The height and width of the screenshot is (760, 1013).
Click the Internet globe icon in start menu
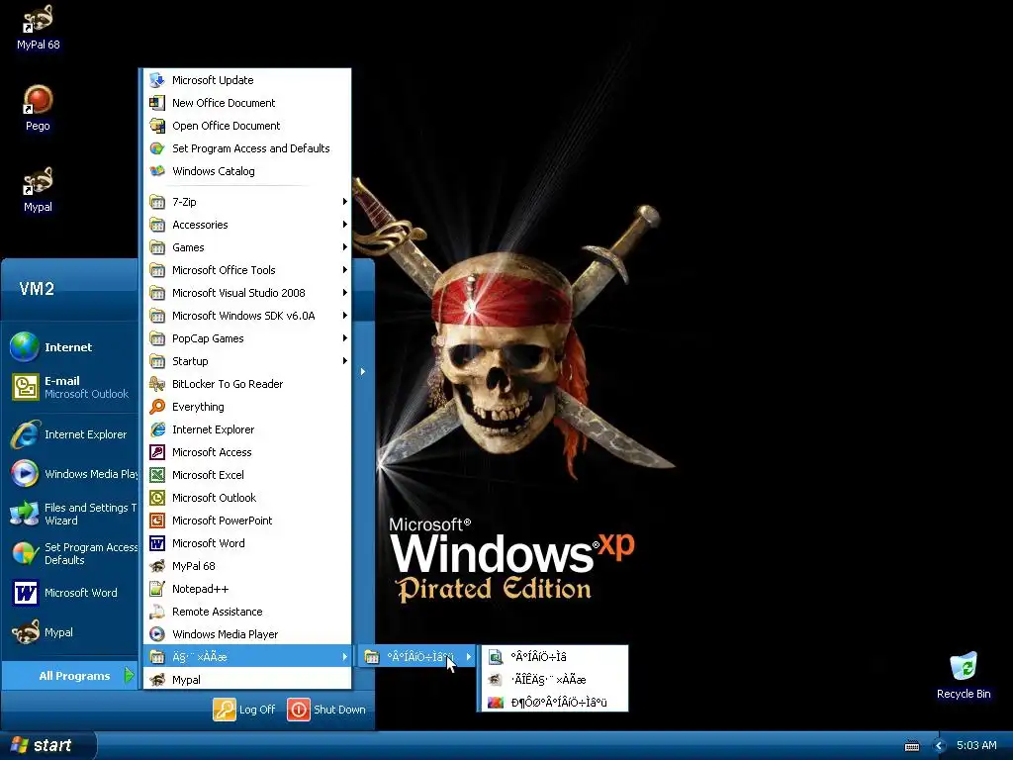click(x=25, y=347)
